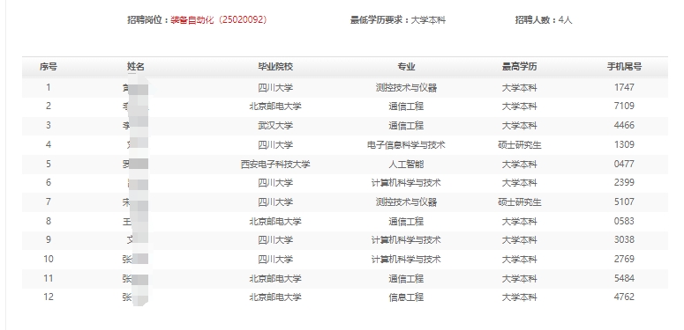Click 武汉大学 in row 3
This screenshot has height=330, width=684.
275,126
